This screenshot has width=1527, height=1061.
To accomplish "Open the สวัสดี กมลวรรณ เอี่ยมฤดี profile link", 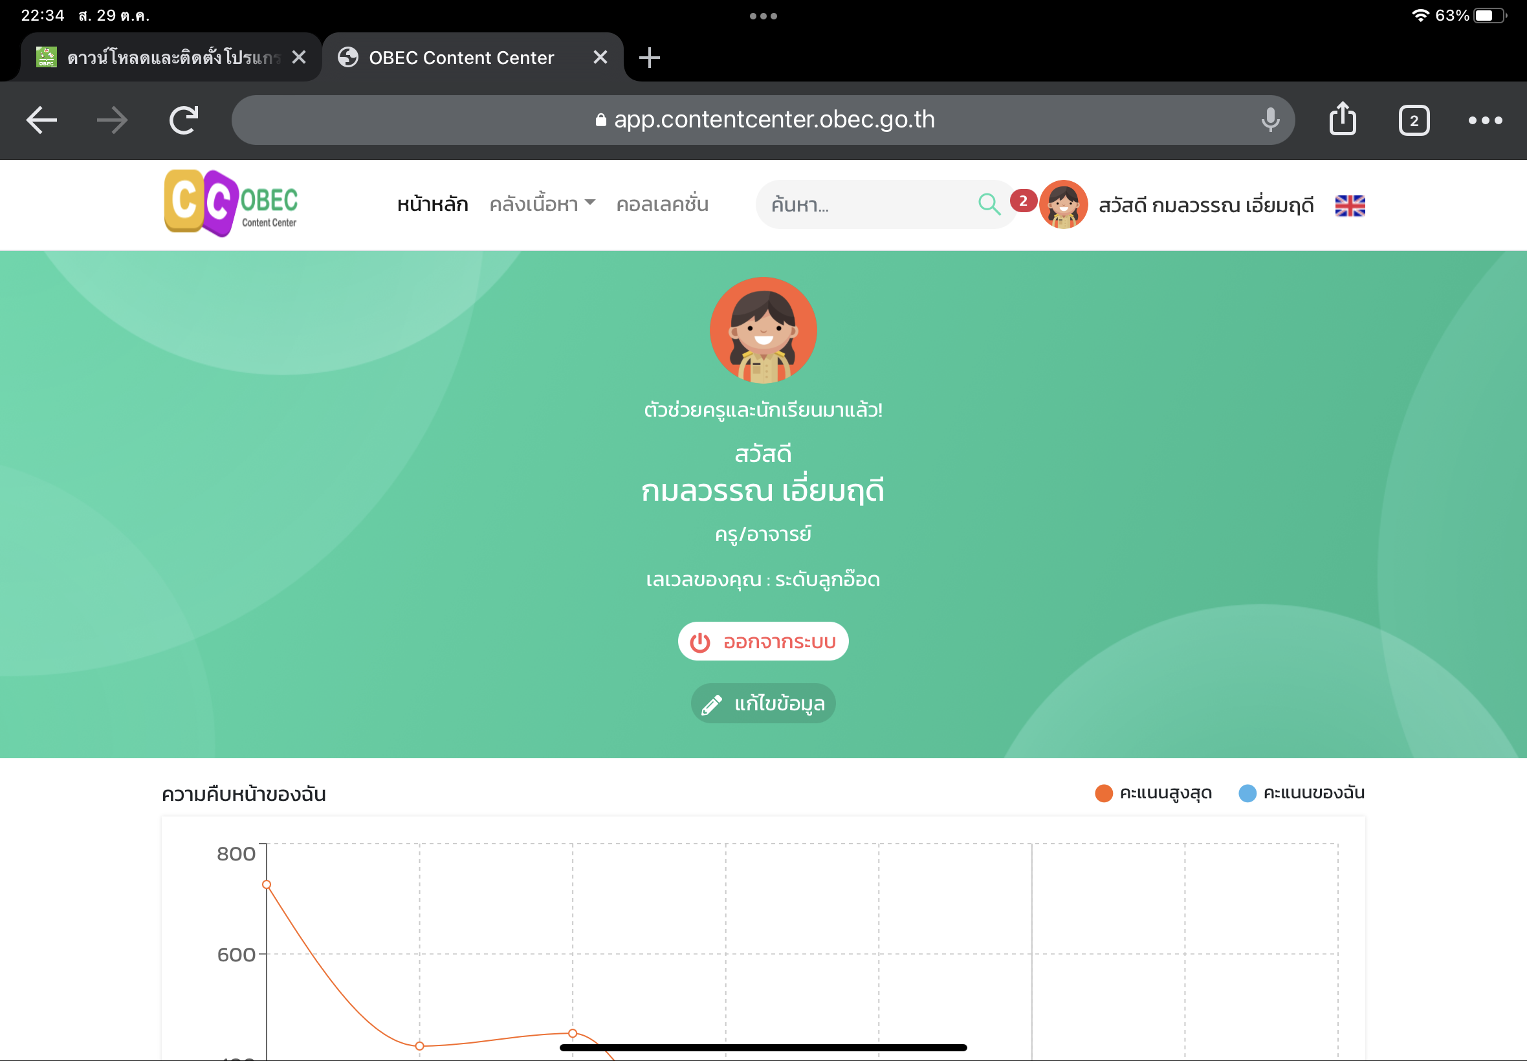I will (1206, 206).
